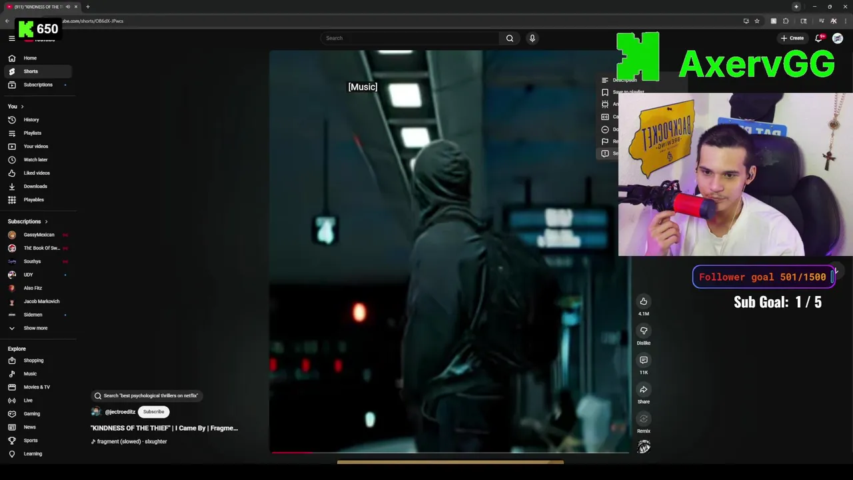Viewport: 853px width, 480px height.
Task: Open Your videos
Action: pyautogui.click(x=37, y=147)
